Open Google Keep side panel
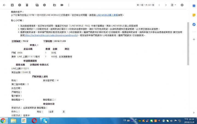The width and height of the screenshot is (197, 124). coord(194,15)
